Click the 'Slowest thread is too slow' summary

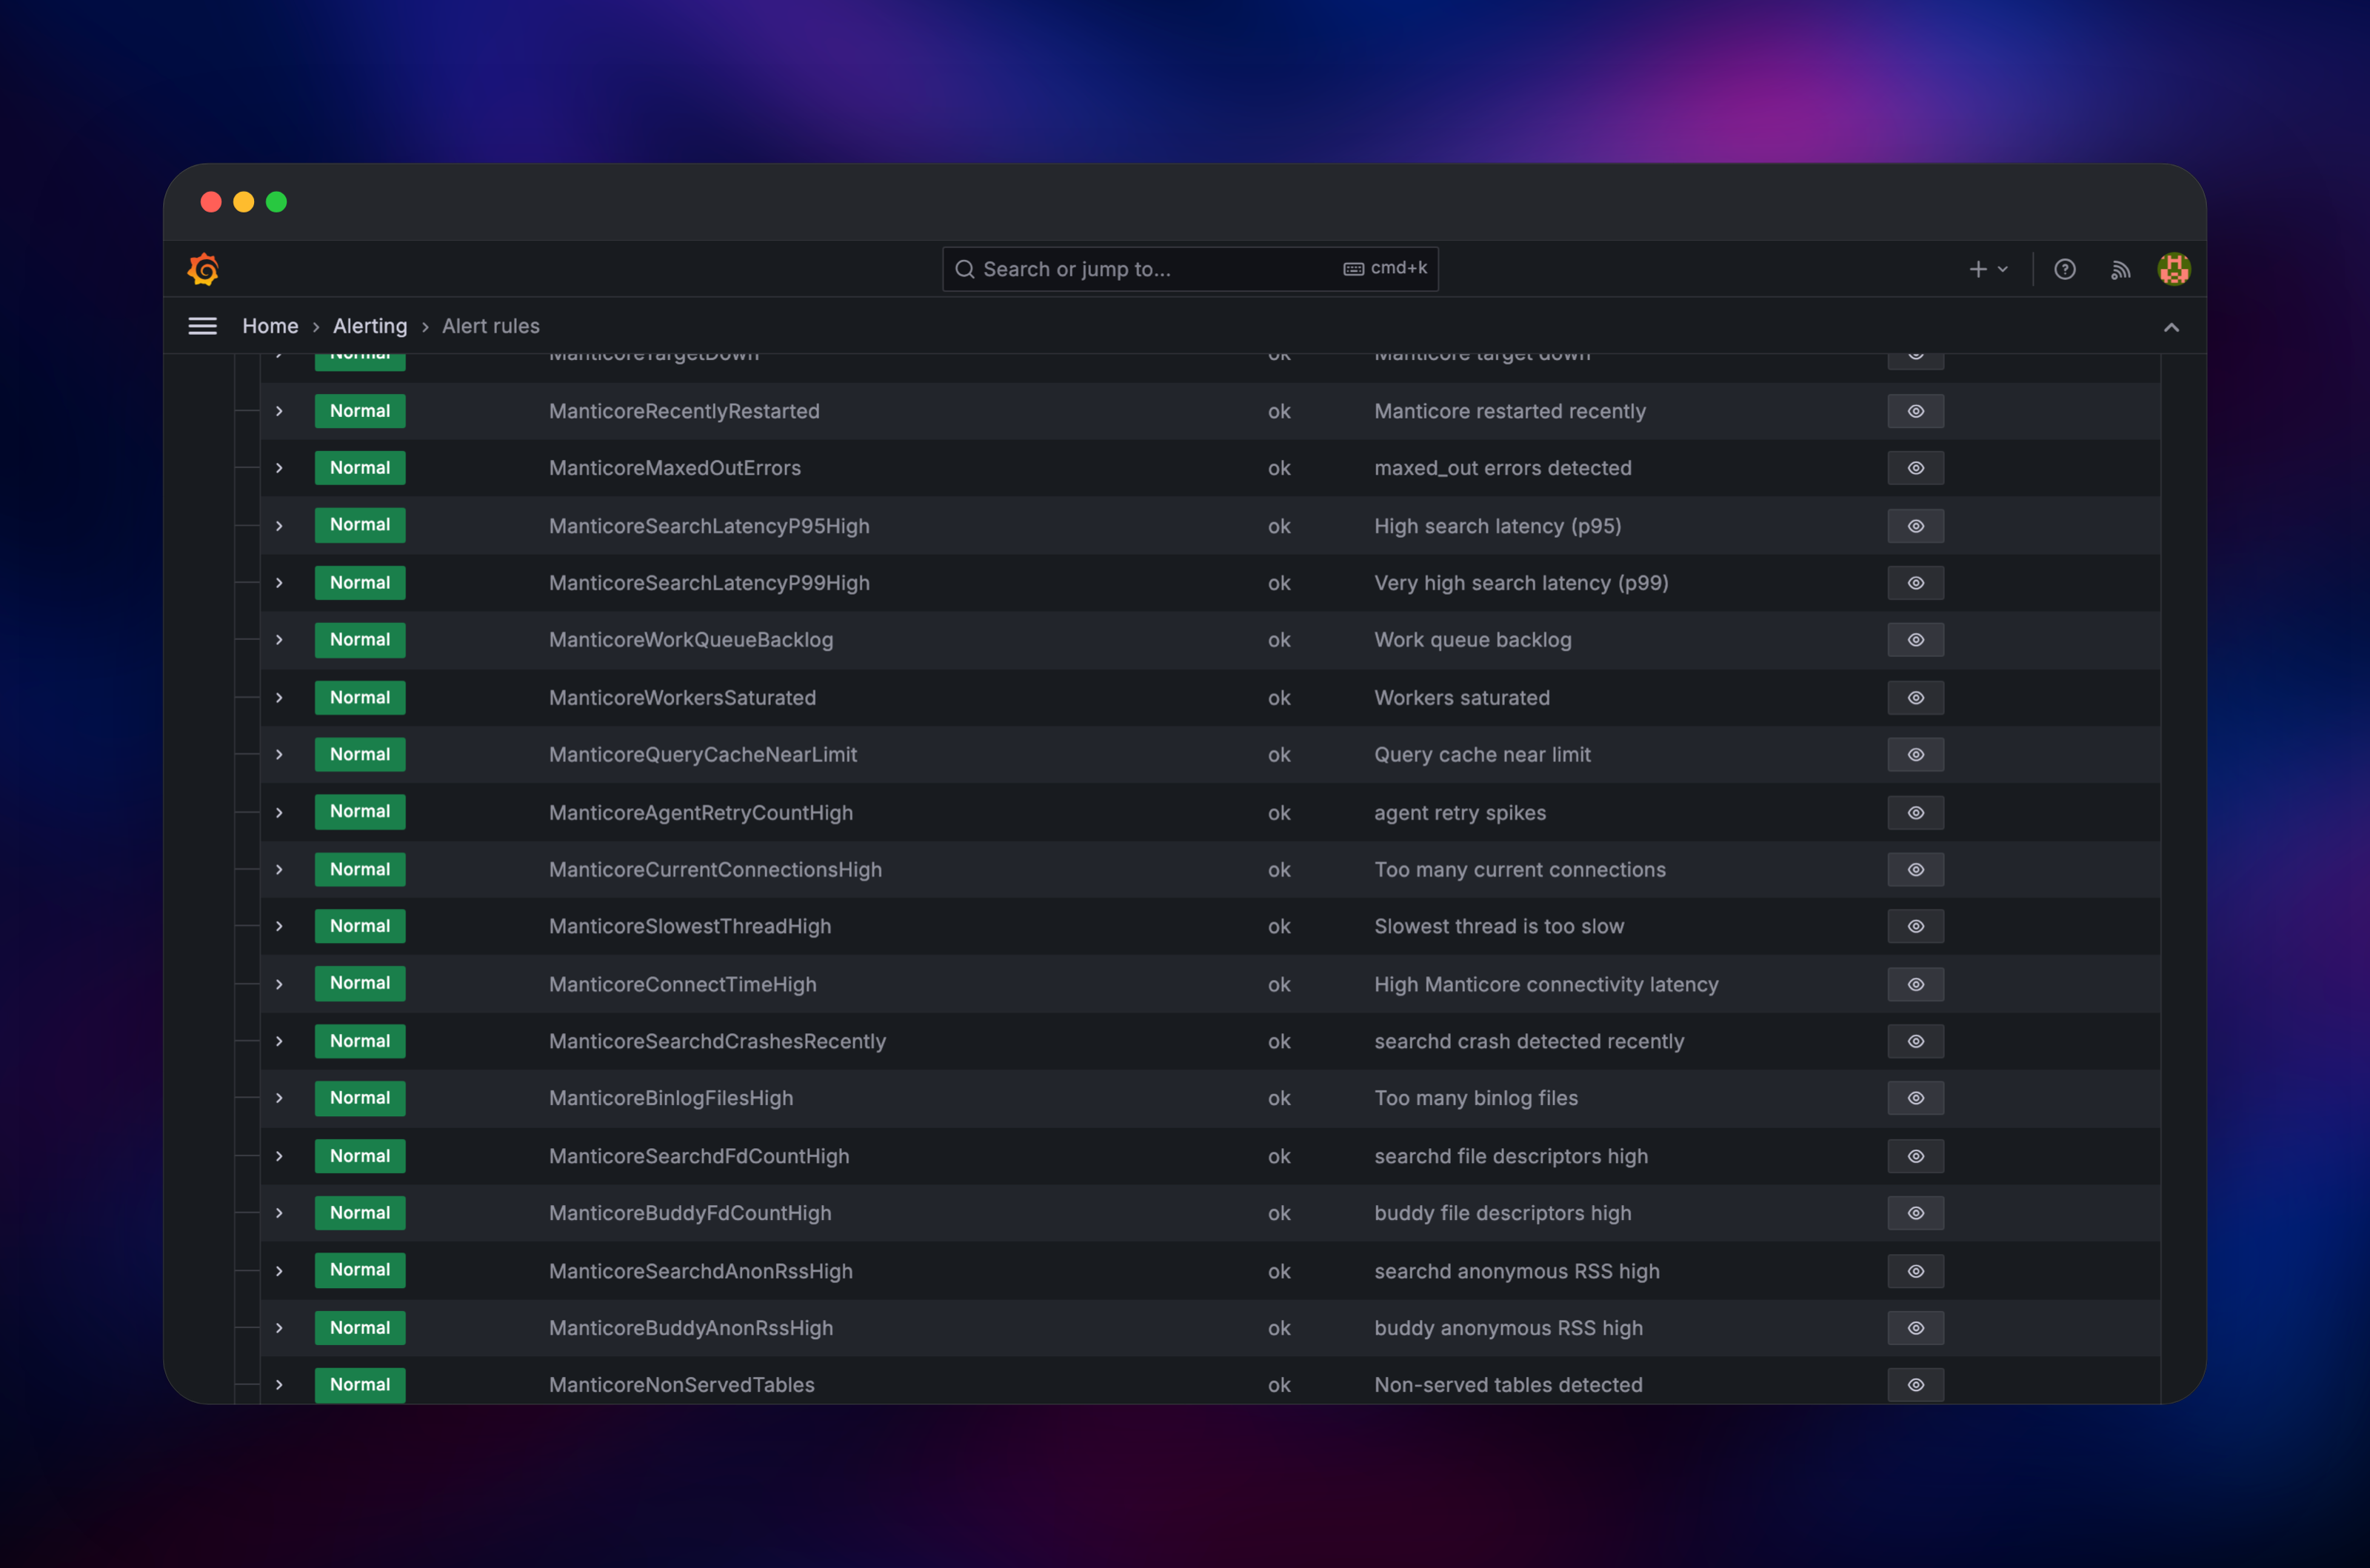pos(1499,926)
